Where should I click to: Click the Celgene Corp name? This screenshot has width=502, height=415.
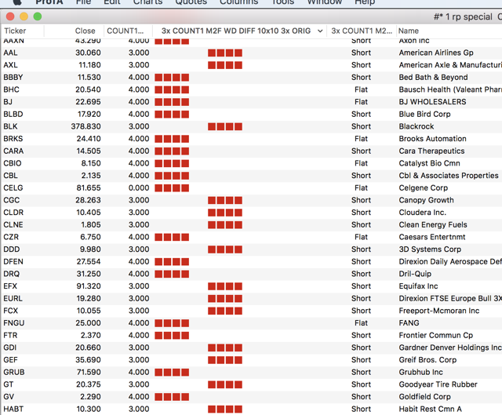click(x=424, y=187)
